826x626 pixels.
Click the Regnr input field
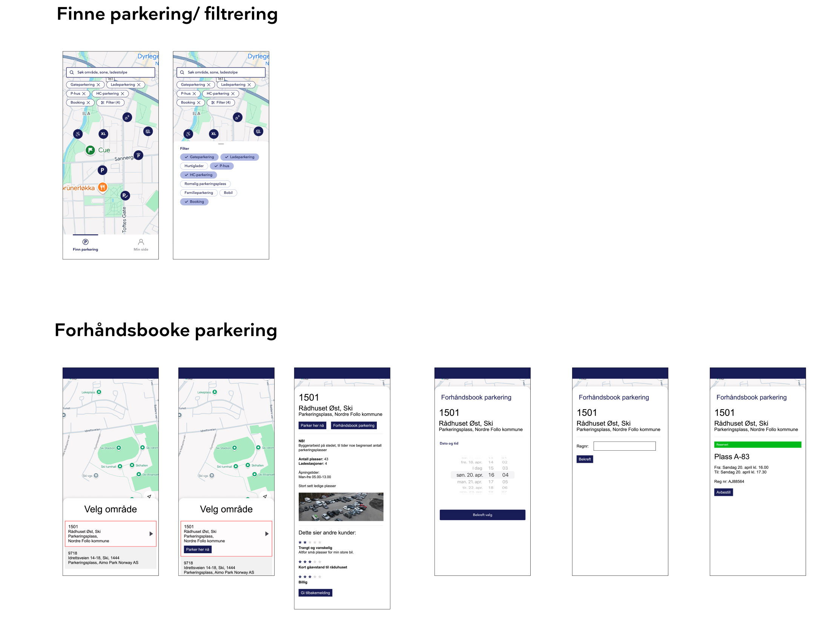pos(624,446)
